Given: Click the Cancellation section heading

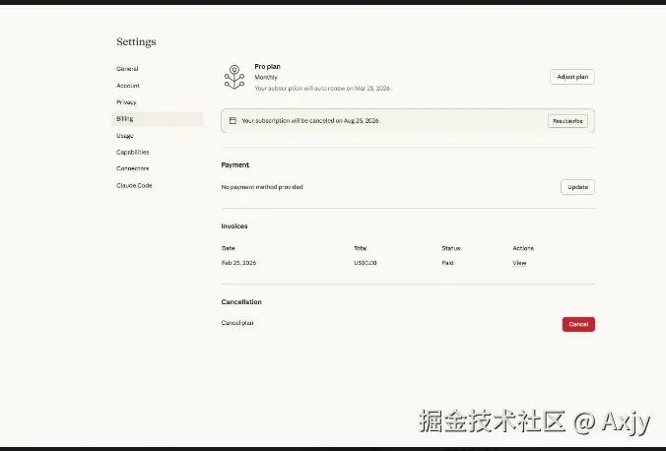Looking at the screenshot, I should tap(241, 302).
